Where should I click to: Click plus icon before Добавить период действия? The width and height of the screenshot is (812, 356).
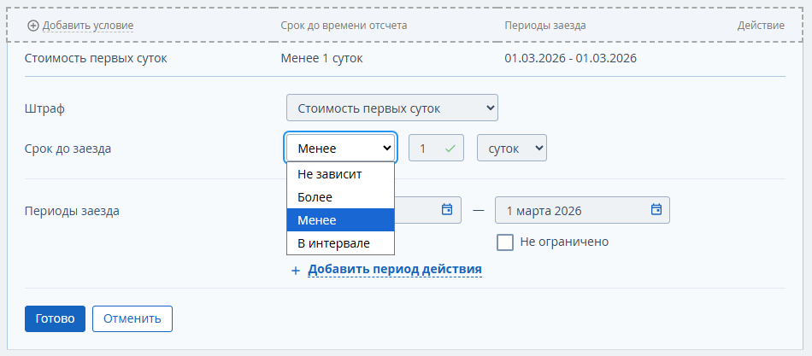pos(296,271)
